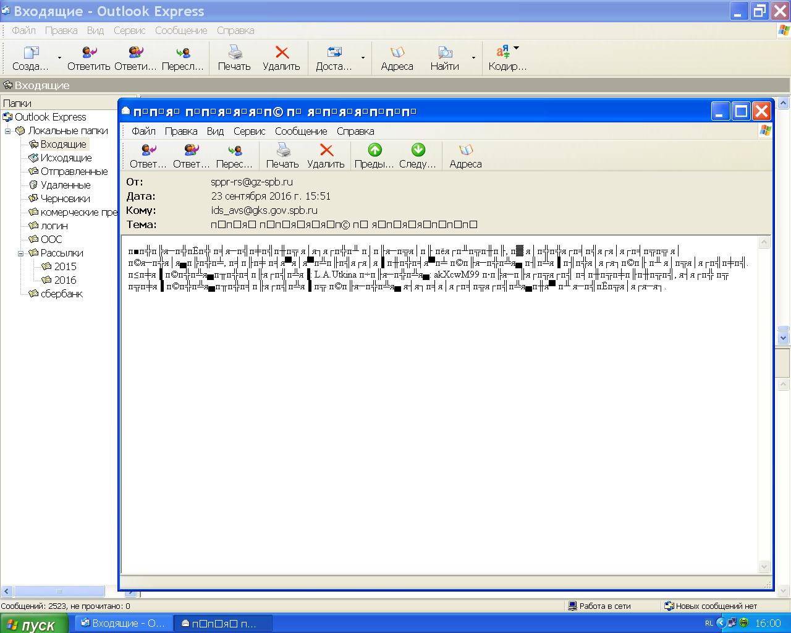Print the email from the message window toolbar
The width and height of the screenshot is (791, 633).
[x=282, y=156]
